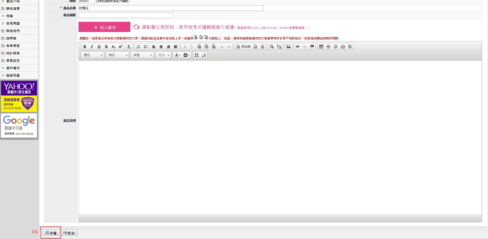Click the 存檔 save button
Viewport: 488px width, 239px height.
click(x=51, y=233)
